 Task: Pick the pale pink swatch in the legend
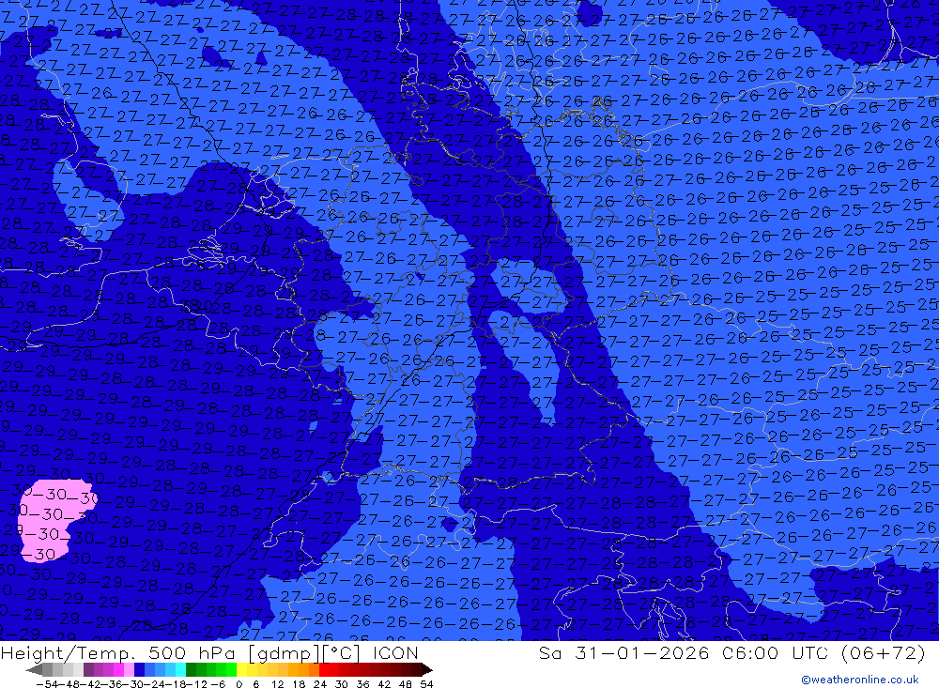coord(129,670)
